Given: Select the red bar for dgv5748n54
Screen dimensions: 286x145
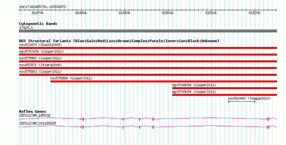Looking at the screenshot, I should (x=225, y=88).
